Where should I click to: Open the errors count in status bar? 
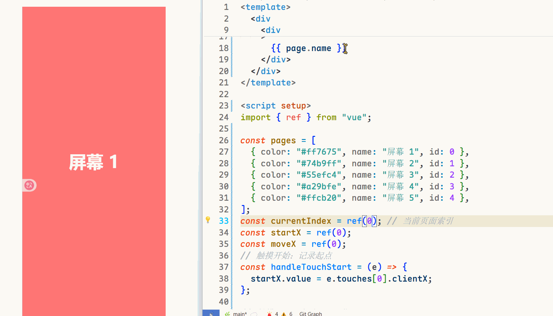click(x=272, y=314)
